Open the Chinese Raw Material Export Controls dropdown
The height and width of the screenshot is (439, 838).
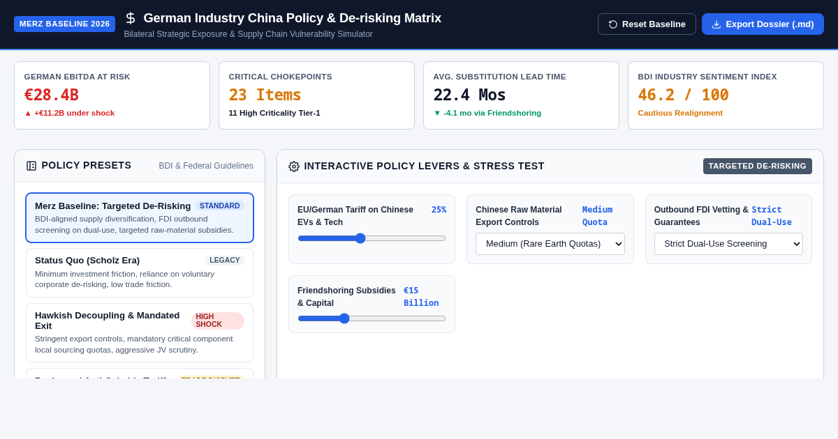[x=550, y=244]
